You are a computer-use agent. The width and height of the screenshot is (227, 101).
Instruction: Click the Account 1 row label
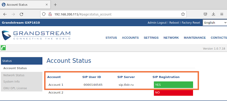click(56, 85)
